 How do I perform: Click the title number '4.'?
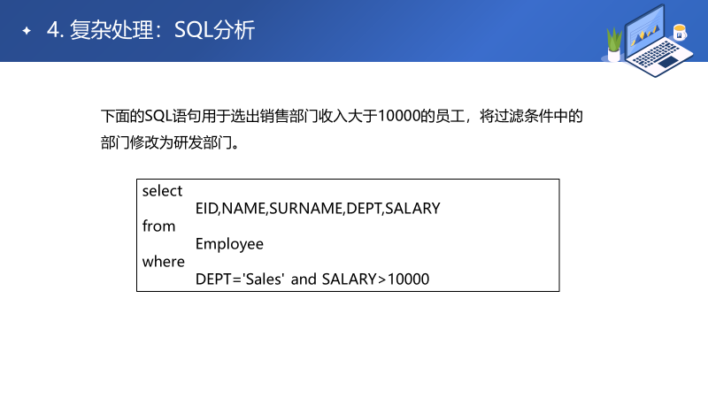tap(55, 31)
